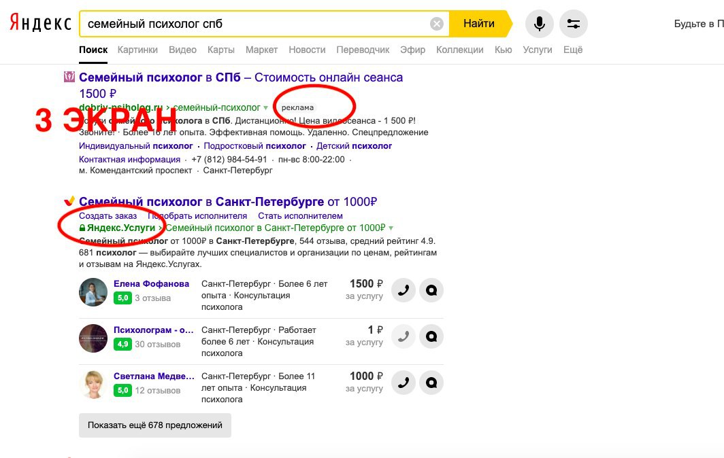Open the ad result Семейный психолог в СПб
This screenshot has height=458, width=724.
[241, 86]
